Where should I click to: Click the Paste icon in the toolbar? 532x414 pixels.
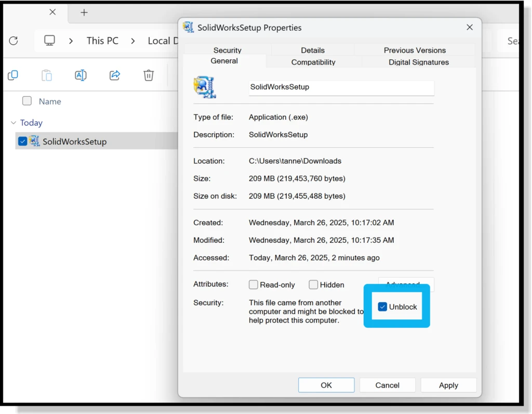pyautogui.click(x=47, y=75)
